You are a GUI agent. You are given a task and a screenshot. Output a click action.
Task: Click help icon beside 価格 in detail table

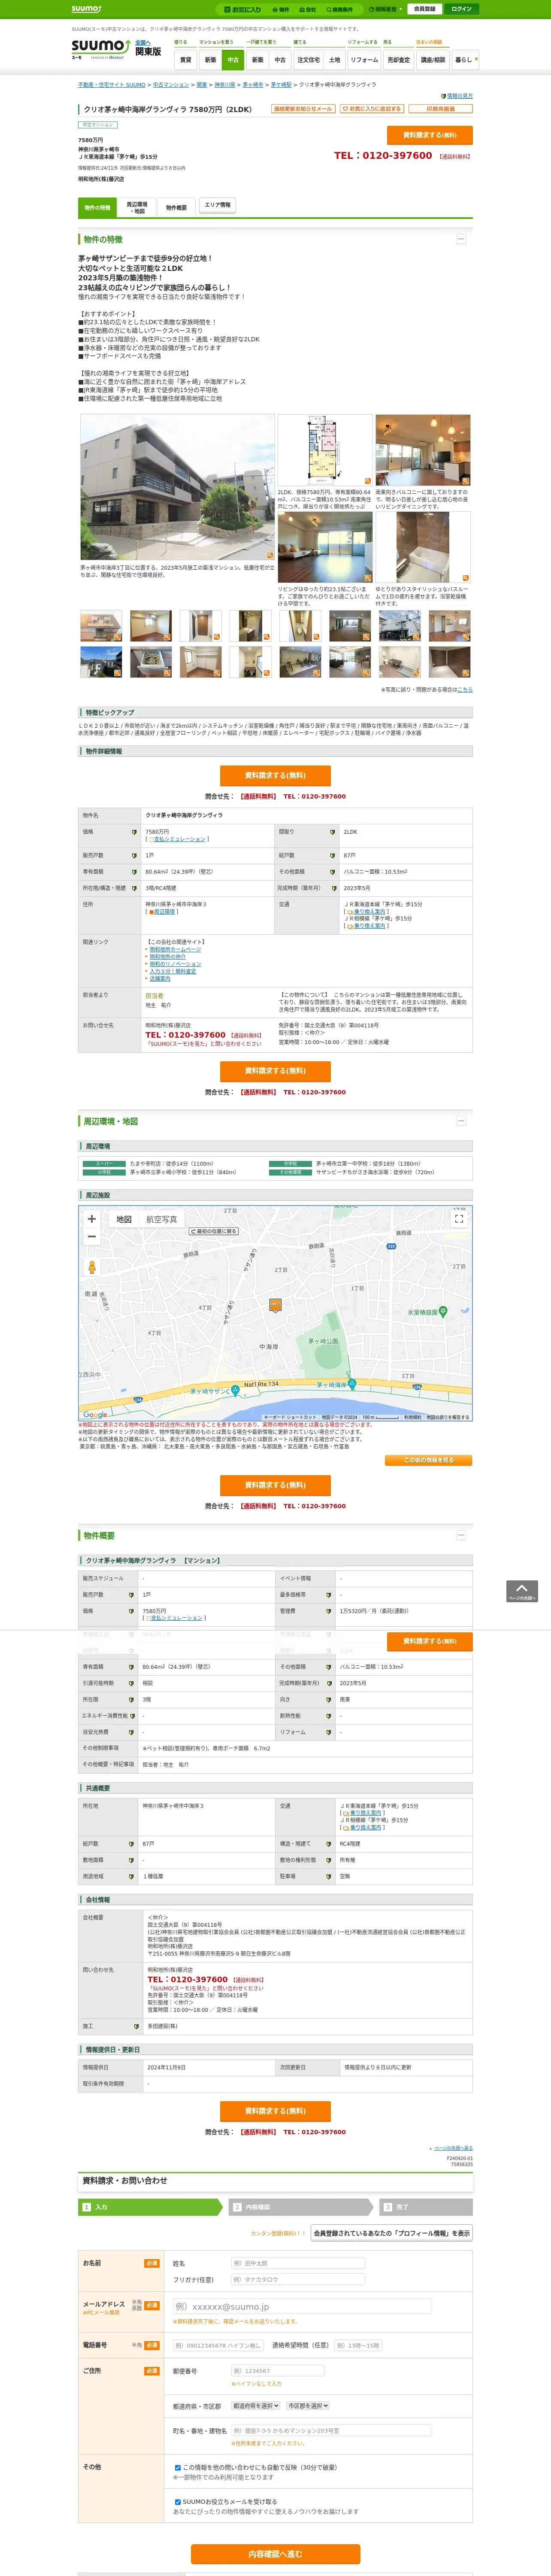click(134, 832)
